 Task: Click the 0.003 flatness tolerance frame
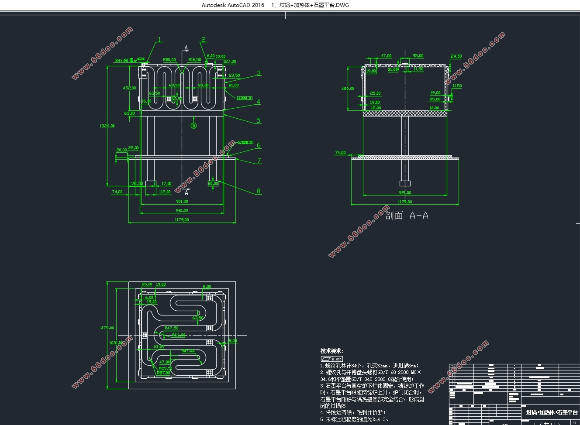tap(331, 359)
